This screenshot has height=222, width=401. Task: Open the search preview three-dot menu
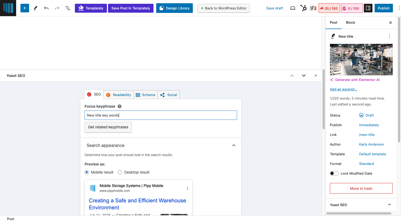click(187, 188)
